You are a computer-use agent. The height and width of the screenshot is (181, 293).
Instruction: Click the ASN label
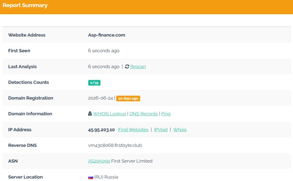[x=13, y=161]
